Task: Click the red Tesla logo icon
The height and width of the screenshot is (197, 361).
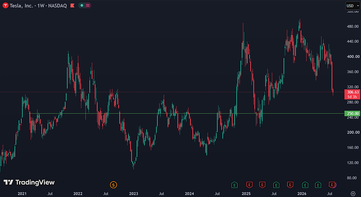Action: coord(5,6)
